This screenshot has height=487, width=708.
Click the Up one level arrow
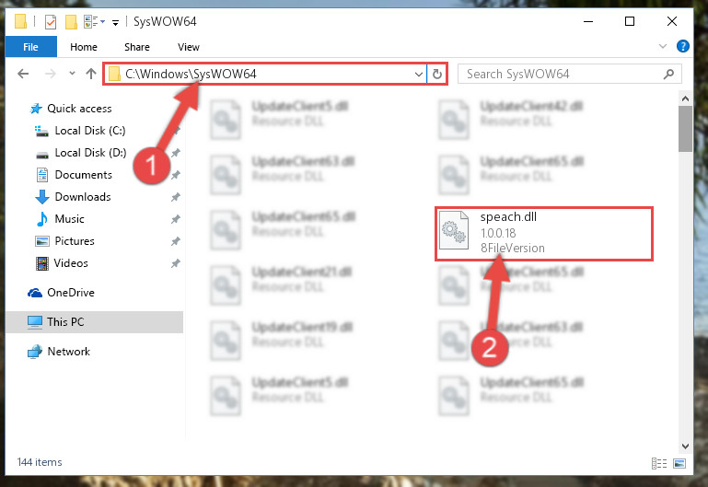91,74
